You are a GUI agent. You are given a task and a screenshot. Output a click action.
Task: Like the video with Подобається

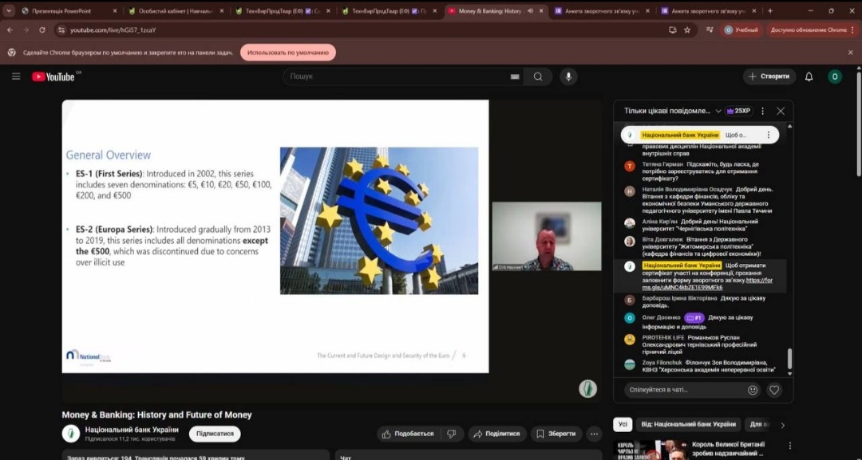408,434
